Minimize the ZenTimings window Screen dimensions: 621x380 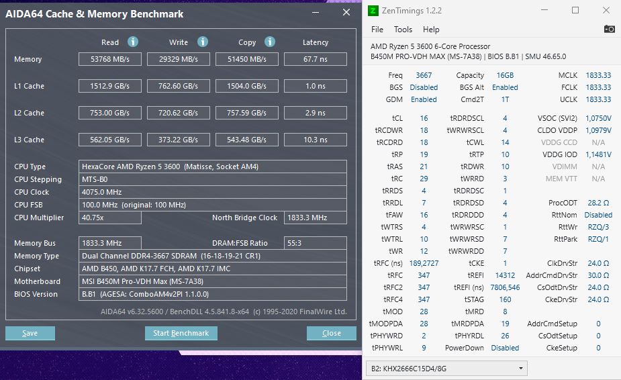click(544, 10)
